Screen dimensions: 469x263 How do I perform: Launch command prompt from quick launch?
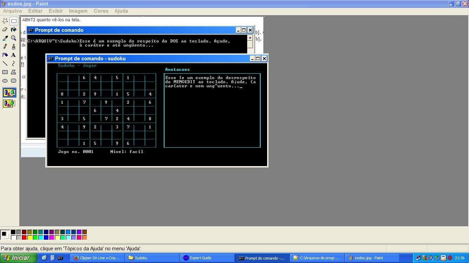click(60, 258)
